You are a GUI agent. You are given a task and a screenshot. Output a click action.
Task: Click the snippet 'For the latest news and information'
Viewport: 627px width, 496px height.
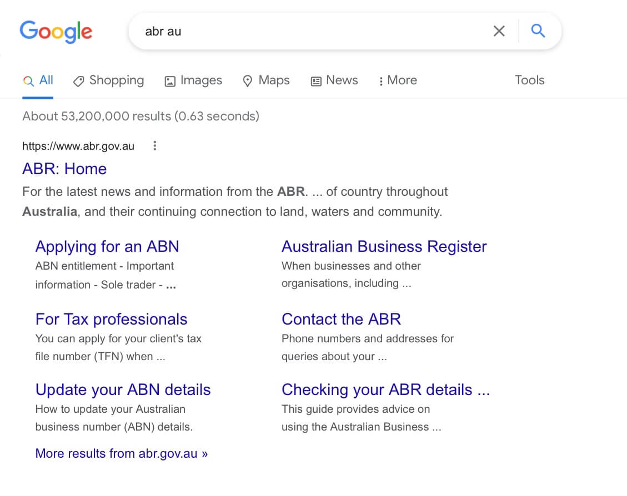(x=235, y=202)
